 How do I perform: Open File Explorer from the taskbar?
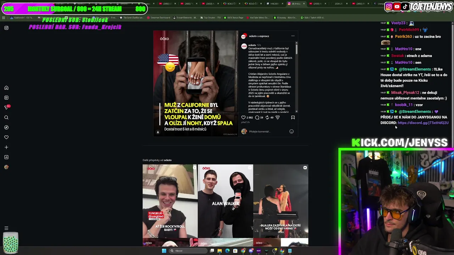coord(220,251)
